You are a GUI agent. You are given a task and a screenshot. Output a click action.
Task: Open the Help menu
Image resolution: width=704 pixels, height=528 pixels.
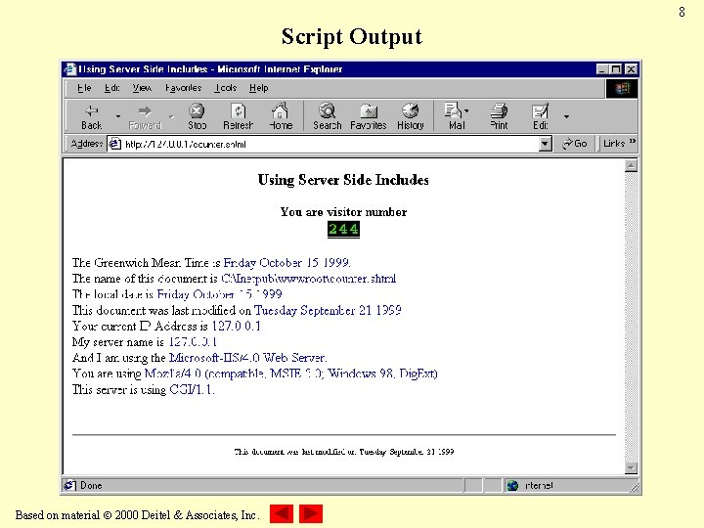click(259, 88)
